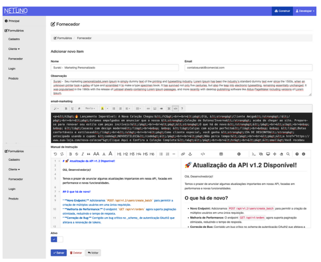321x262 pixels.
Task: Click the search icon in markdown toolbar
Action: [287, 154]
